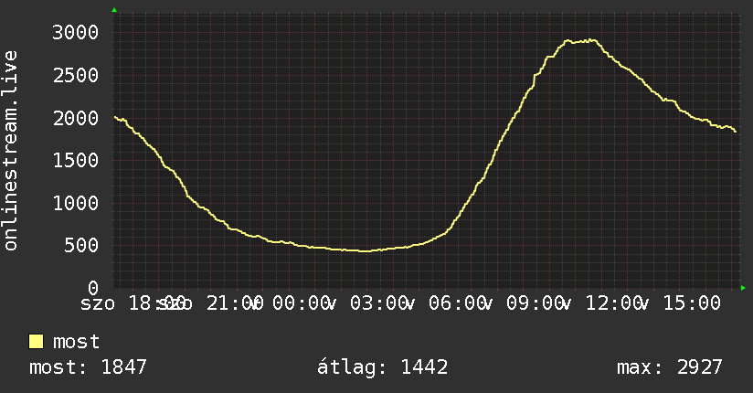Screen dimensions: 753x393
Task: Click the '2000' y-axis label
Action: [76, 118]
